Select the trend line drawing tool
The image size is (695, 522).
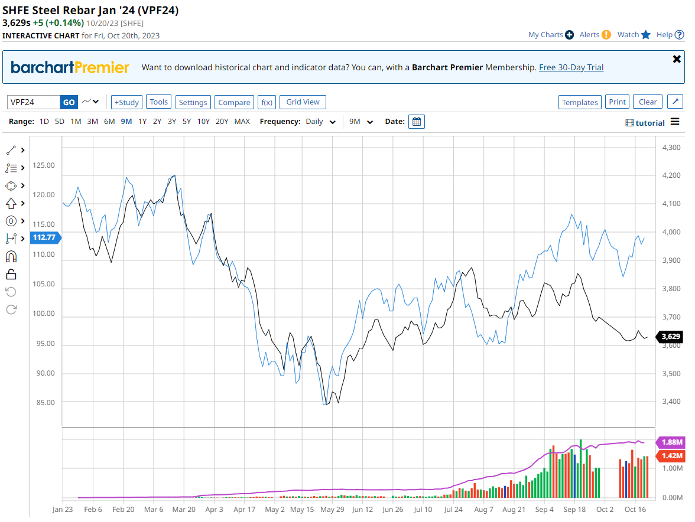11,150
